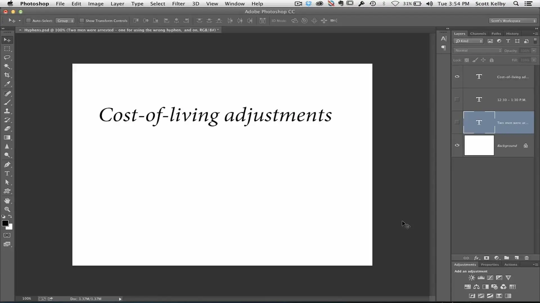The image size is (540, 303).
Task: Show the Two men were arrested layer
Action: point(457,122)
